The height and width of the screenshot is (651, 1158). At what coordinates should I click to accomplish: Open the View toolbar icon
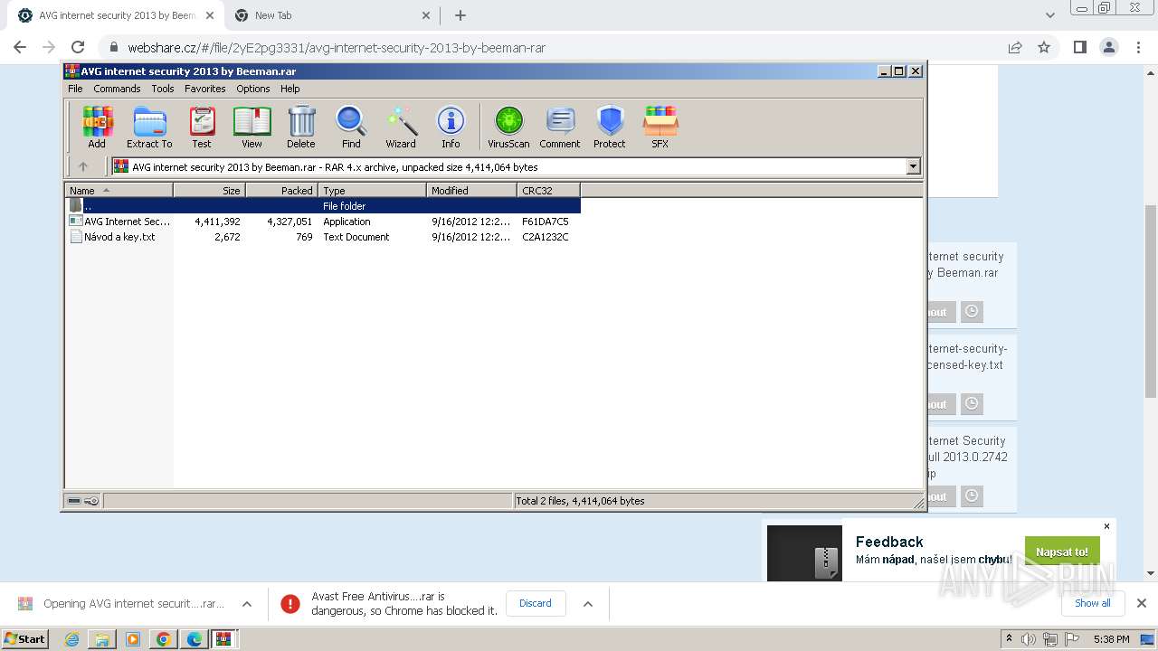[252, 127]
